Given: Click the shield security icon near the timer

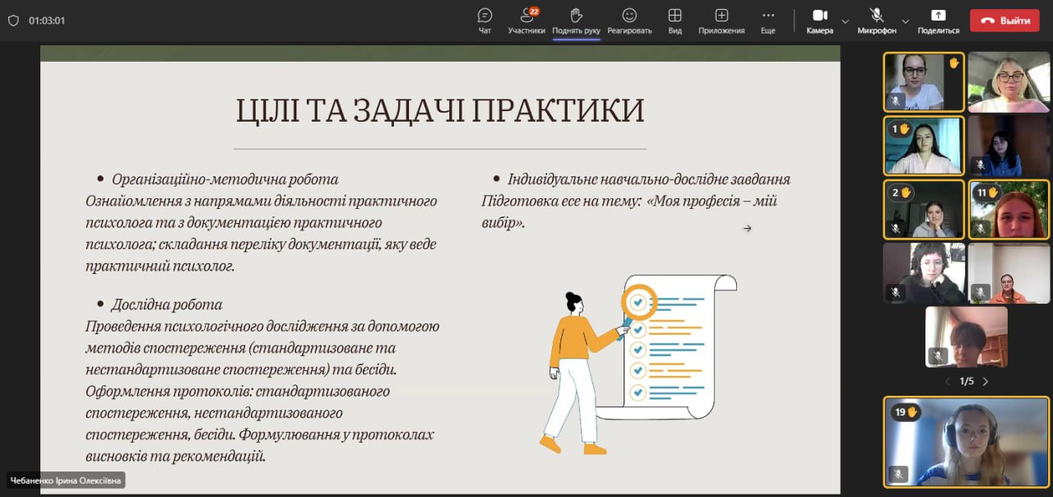Looking at the screenshot, I should (x=13, y=21).
